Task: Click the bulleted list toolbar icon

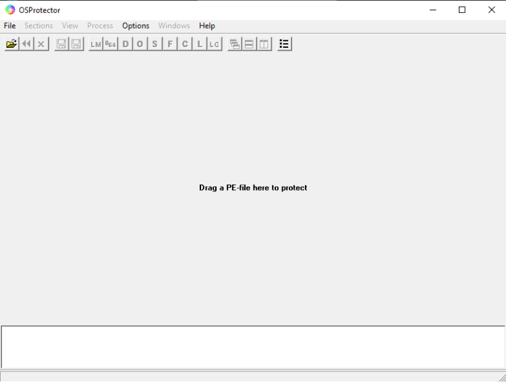Action: 284,44
